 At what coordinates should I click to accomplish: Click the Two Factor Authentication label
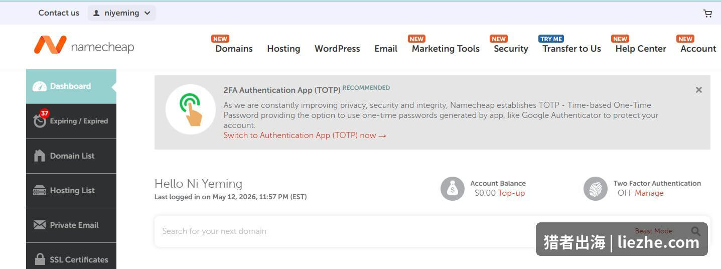pos(657,183)
